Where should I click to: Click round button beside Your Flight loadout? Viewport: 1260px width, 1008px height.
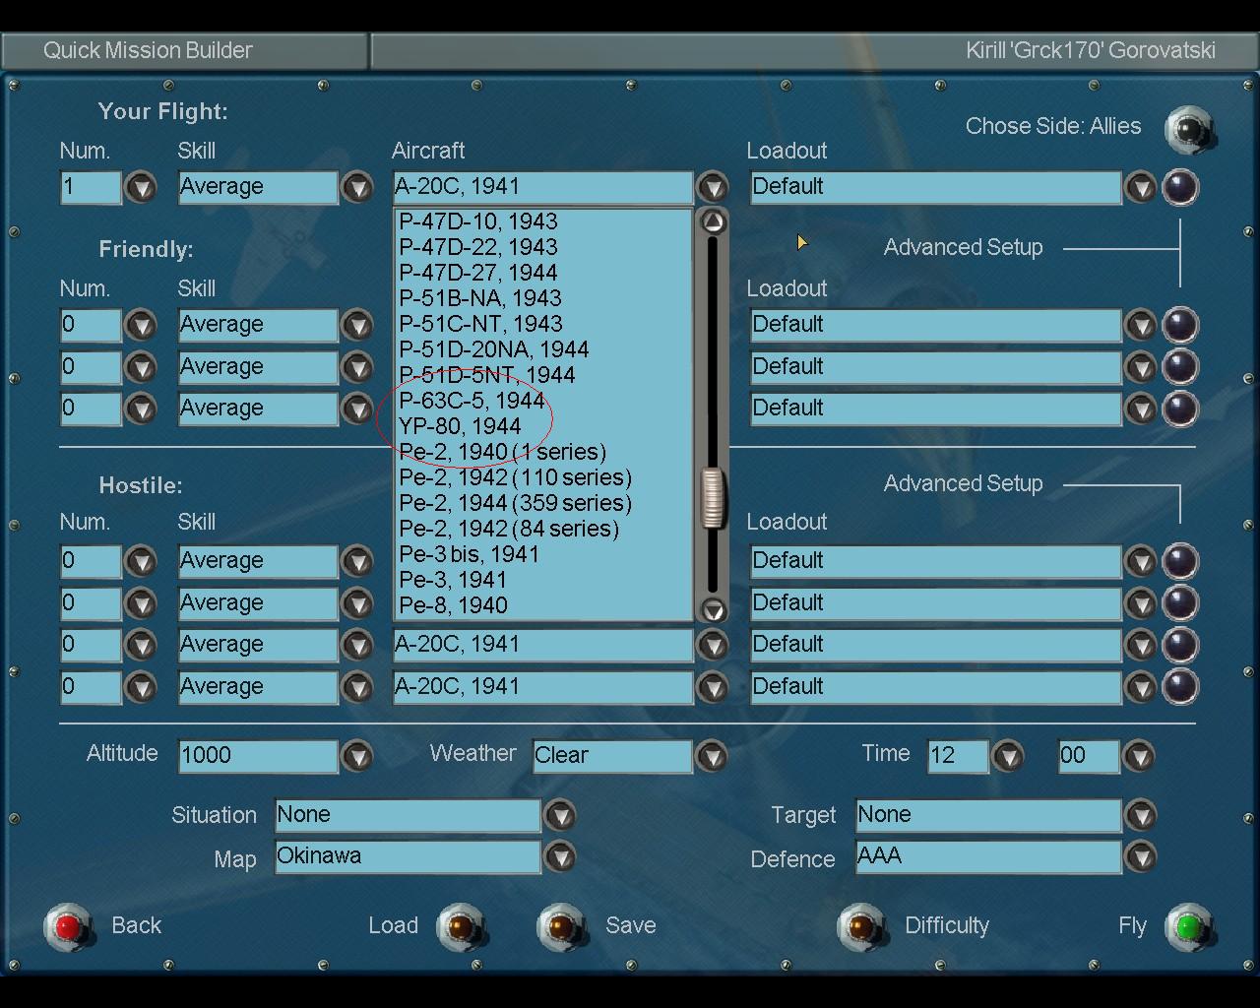(1179, 187)
